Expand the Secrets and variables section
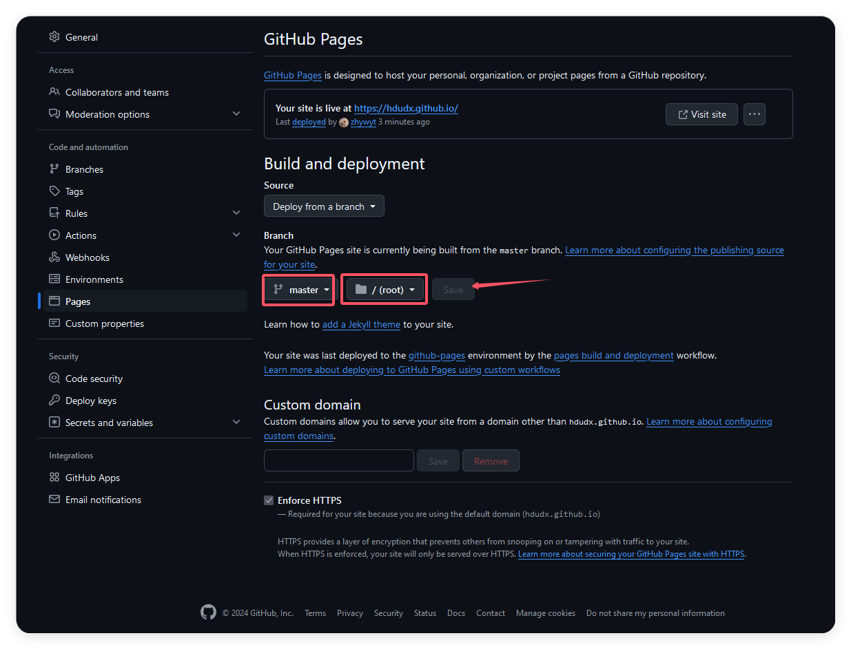The image size is (851, 649). (236, 423)
